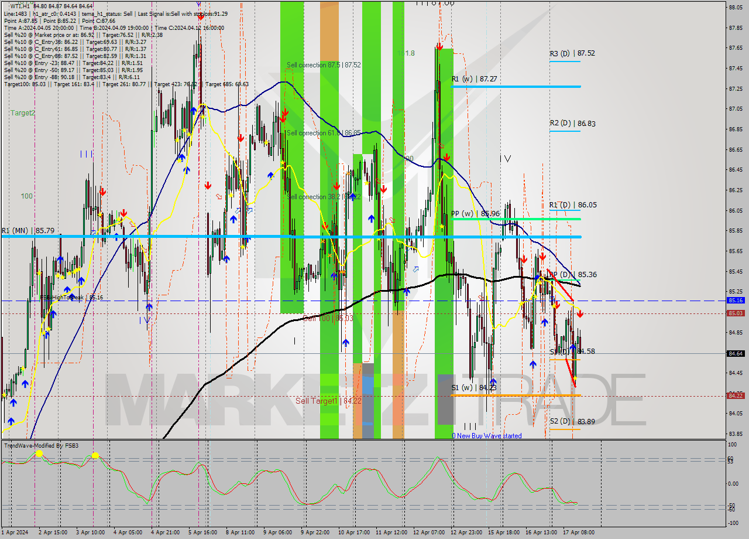Image resolution: width=749 pixels, height=539 pixels.
Task: Select the S1 (w) | 84.23 support label
Action: 474,388
